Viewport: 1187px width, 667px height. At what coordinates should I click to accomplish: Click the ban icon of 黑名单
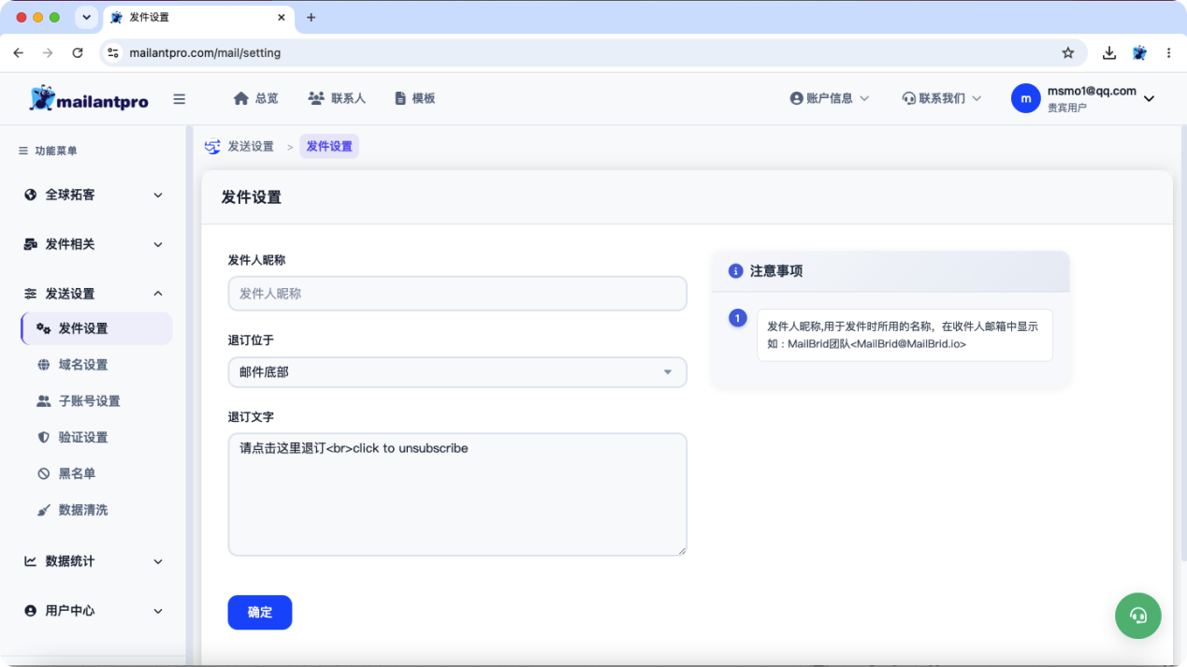pos(43,473)
